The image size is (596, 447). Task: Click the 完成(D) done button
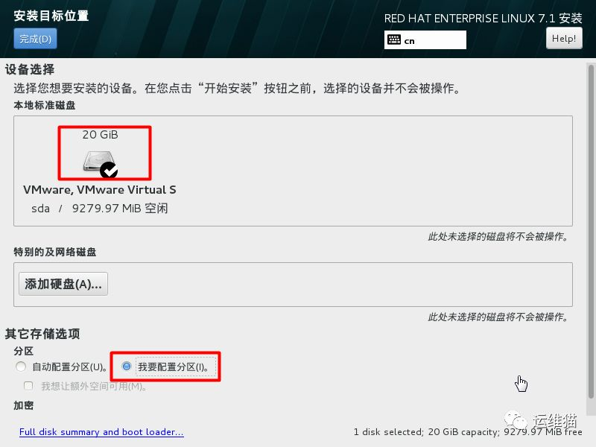[35, 39]
